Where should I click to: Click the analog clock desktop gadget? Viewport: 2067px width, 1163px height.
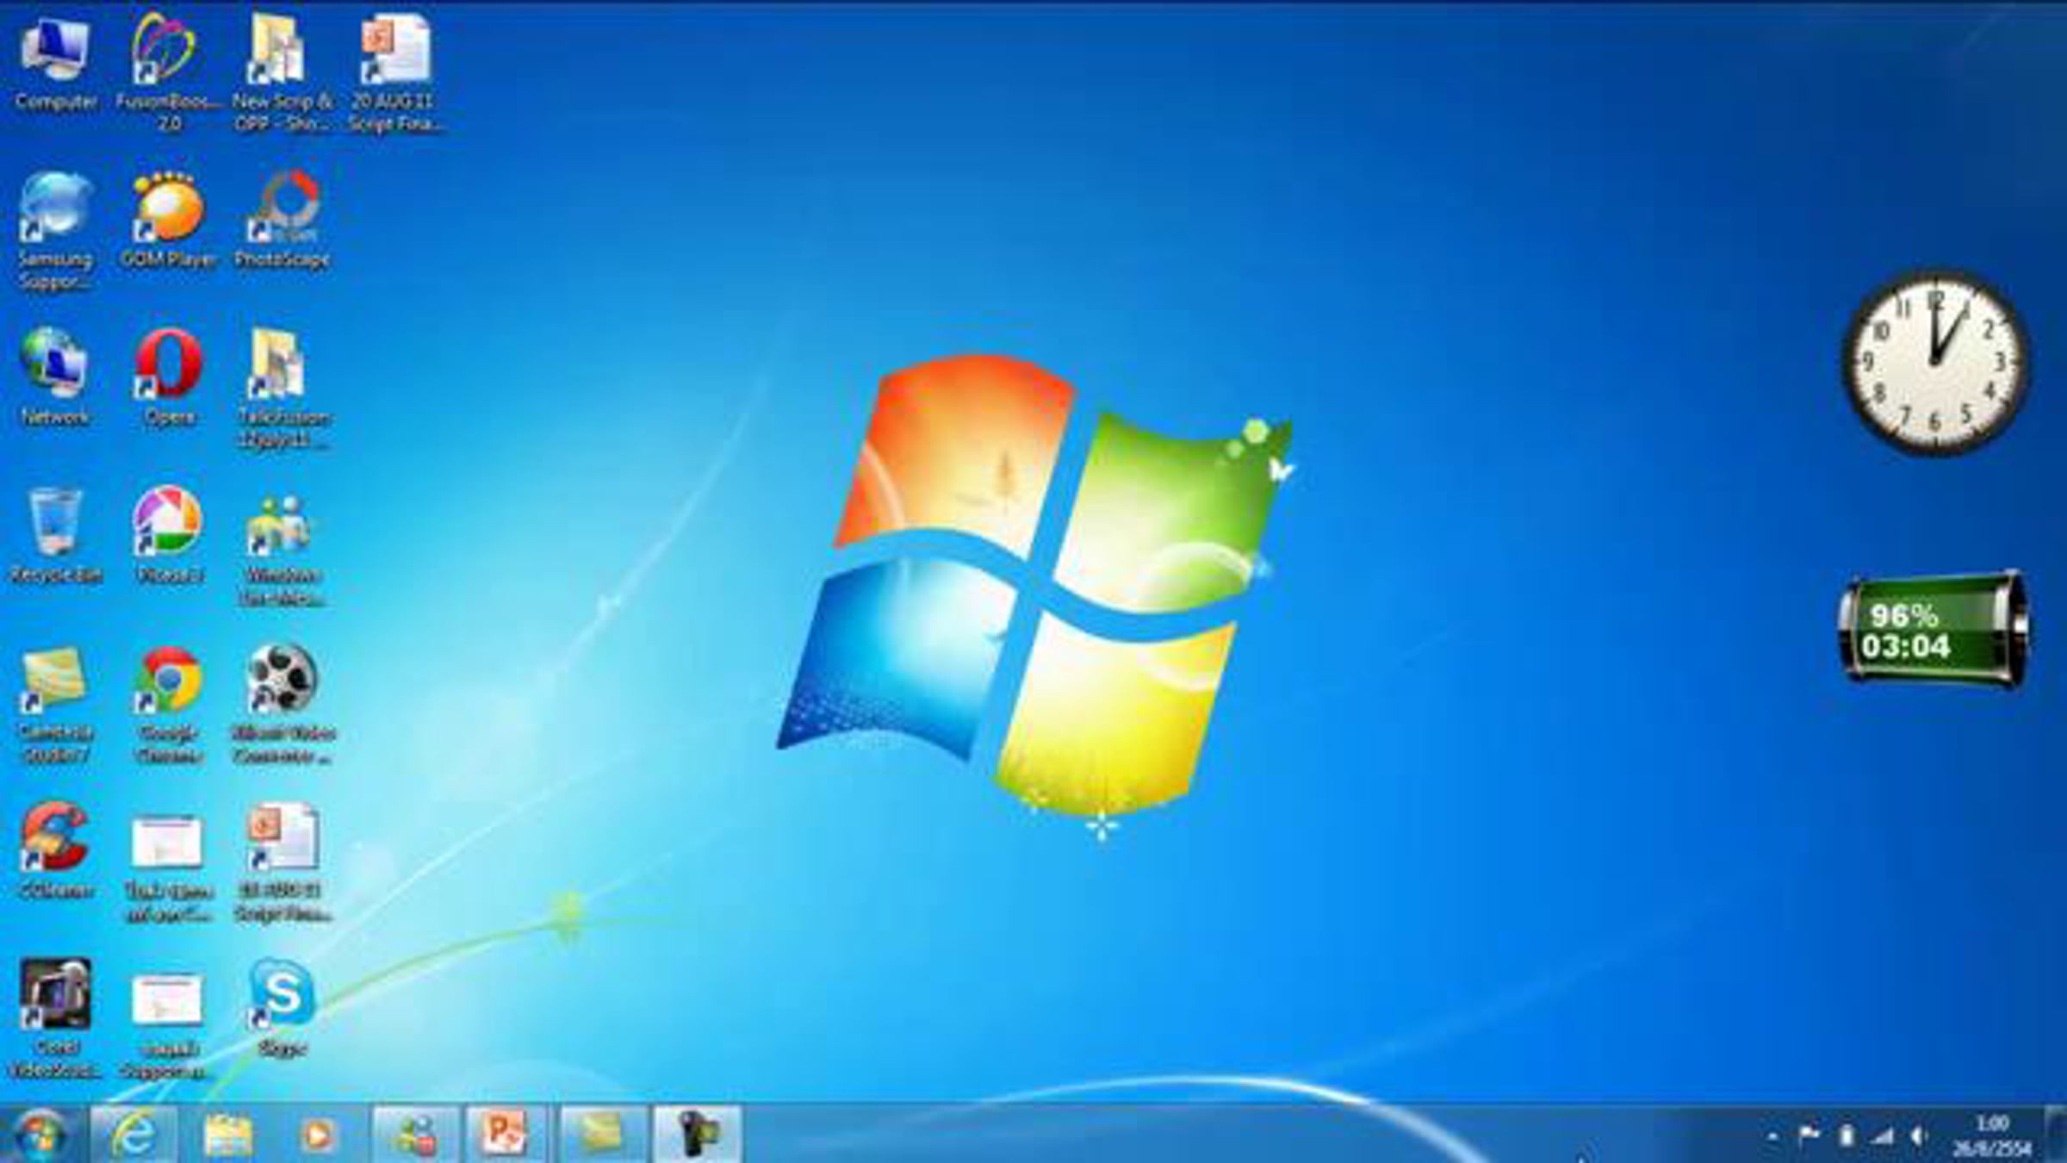tap(1935, 362)
